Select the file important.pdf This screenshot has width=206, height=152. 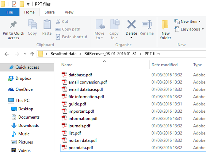click(x=81, y=111)
